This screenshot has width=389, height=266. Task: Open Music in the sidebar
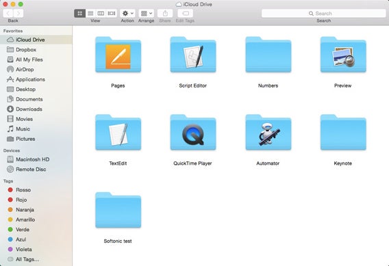pos(36,129)
